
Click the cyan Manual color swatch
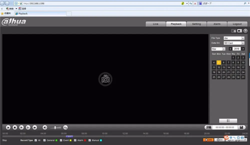tap(101, 140)
